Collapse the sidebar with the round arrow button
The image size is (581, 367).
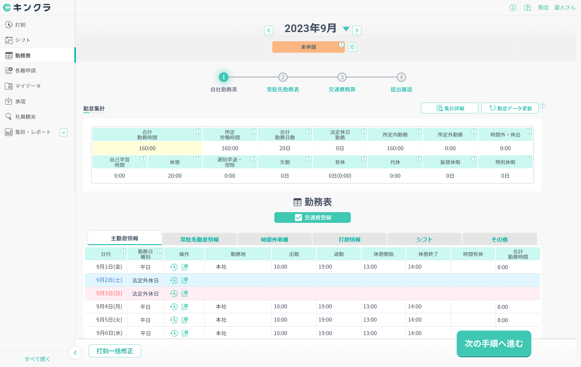pyautogui.click(x=75, y=353)
